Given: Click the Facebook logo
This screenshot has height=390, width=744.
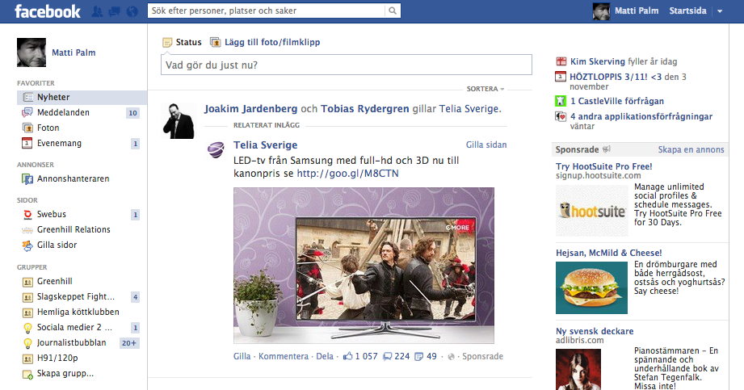Looking at the screenshot, I should [48, 11].
